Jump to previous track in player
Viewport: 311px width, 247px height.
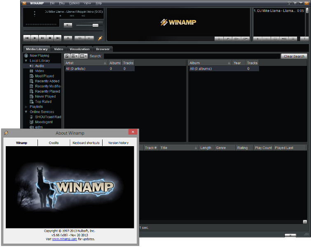point(27,38)
